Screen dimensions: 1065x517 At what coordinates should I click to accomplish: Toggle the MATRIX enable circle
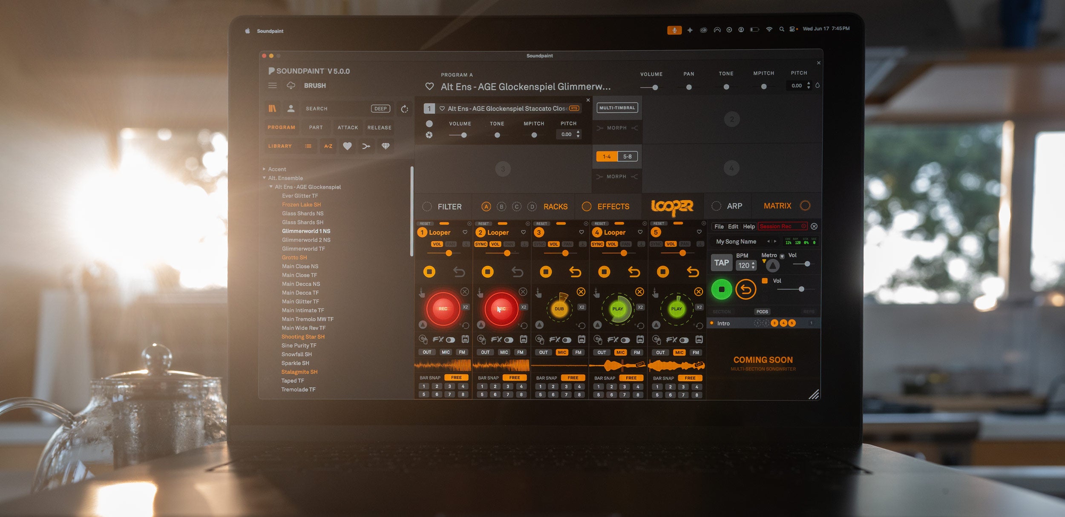(x=805, y=206)
